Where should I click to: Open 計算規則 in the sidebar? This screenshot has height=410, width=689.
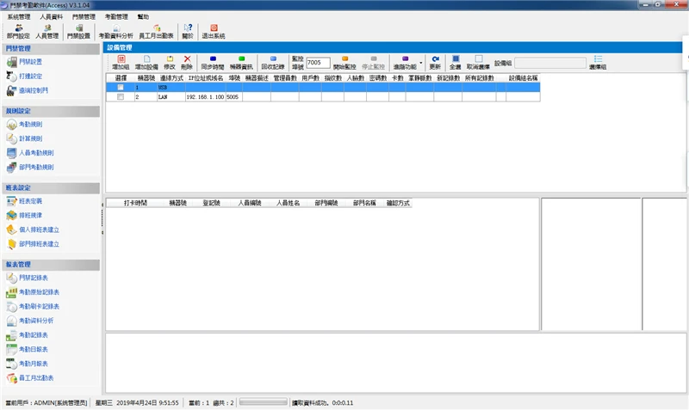coord(25,138)
